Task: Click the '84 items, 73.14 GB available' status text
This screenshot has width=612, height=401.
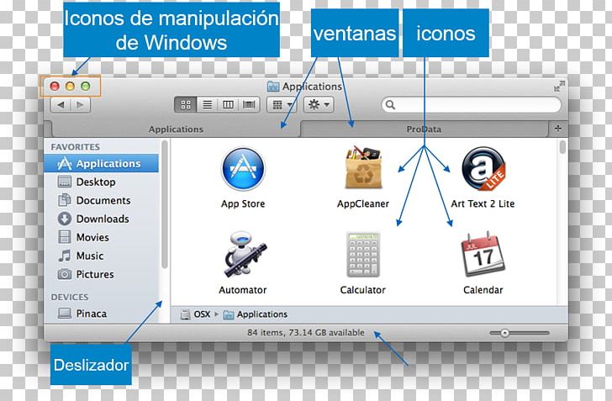Action: [x=306, y=333]
